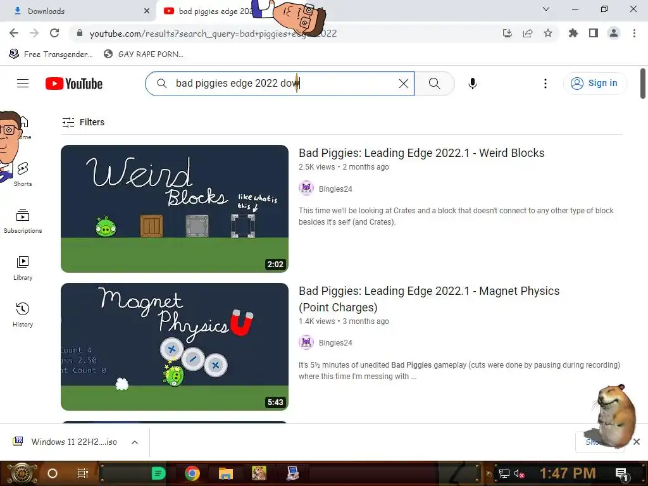Open green chat app on taskbar

(158, 473)
